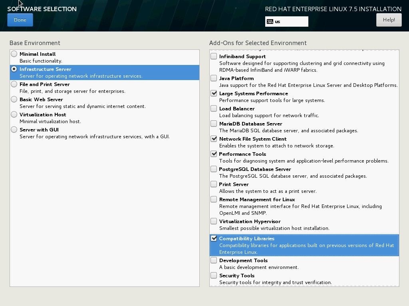Enable Java Platform checkbox
The height and width of the screenshot is (306, 409).
point(214,78)
